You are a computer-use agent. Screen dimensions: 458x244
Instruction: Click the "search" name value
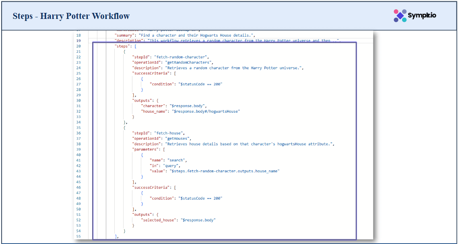point(174,160)
